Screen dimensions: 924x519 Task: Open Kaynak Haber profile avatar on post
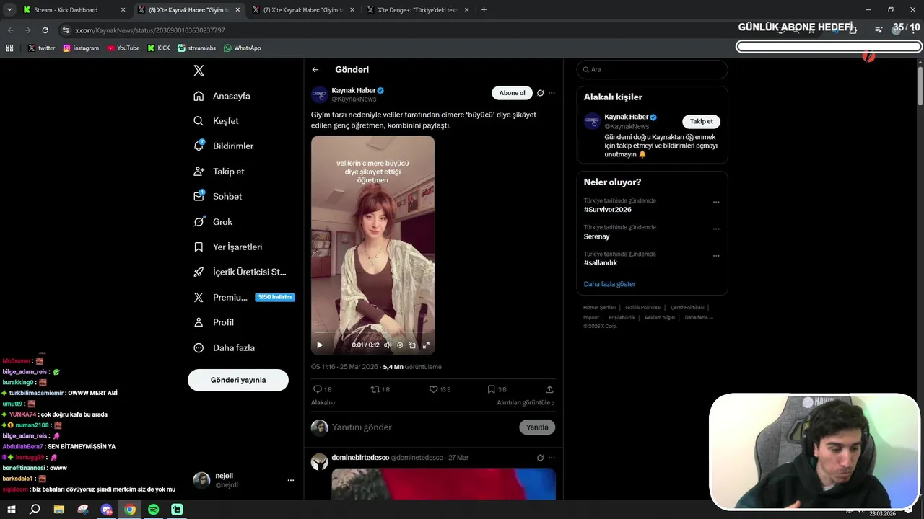[320, 94]
